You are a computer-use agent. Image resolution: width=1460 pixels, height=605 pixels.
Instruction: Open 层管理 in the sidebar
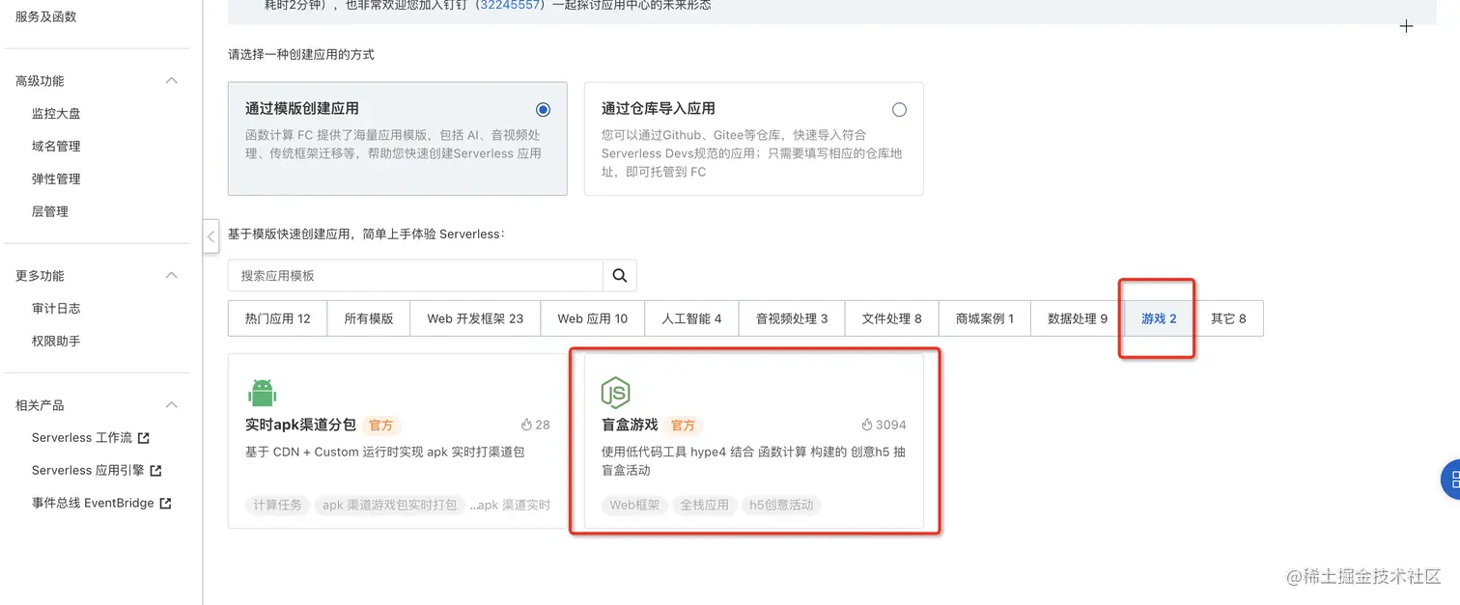(x=50, y=212)
